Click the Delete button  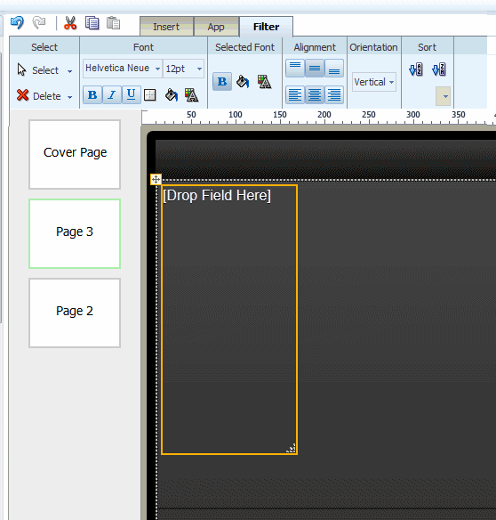point(44,96)
